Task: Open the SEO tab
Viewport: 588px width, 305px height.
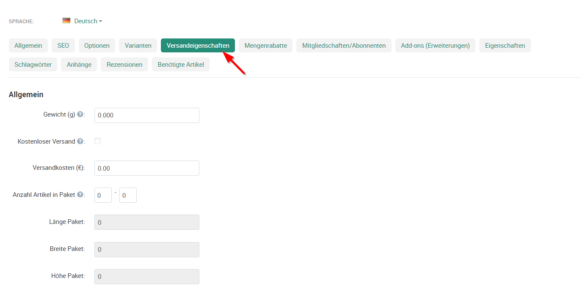Action: coord(63,46)
